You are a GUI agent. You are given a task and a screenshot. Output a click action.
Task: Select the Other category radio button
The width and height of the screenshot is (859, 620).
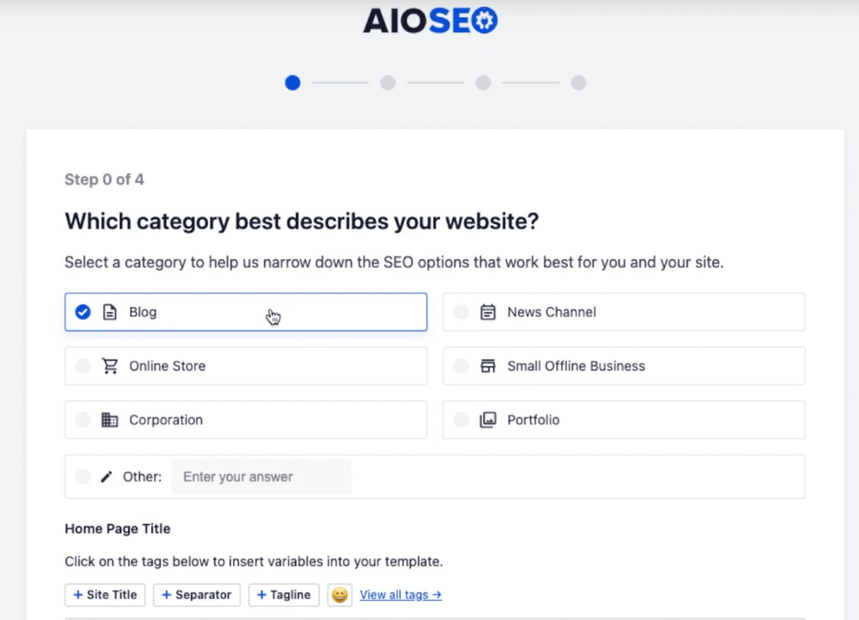[83, 477]
